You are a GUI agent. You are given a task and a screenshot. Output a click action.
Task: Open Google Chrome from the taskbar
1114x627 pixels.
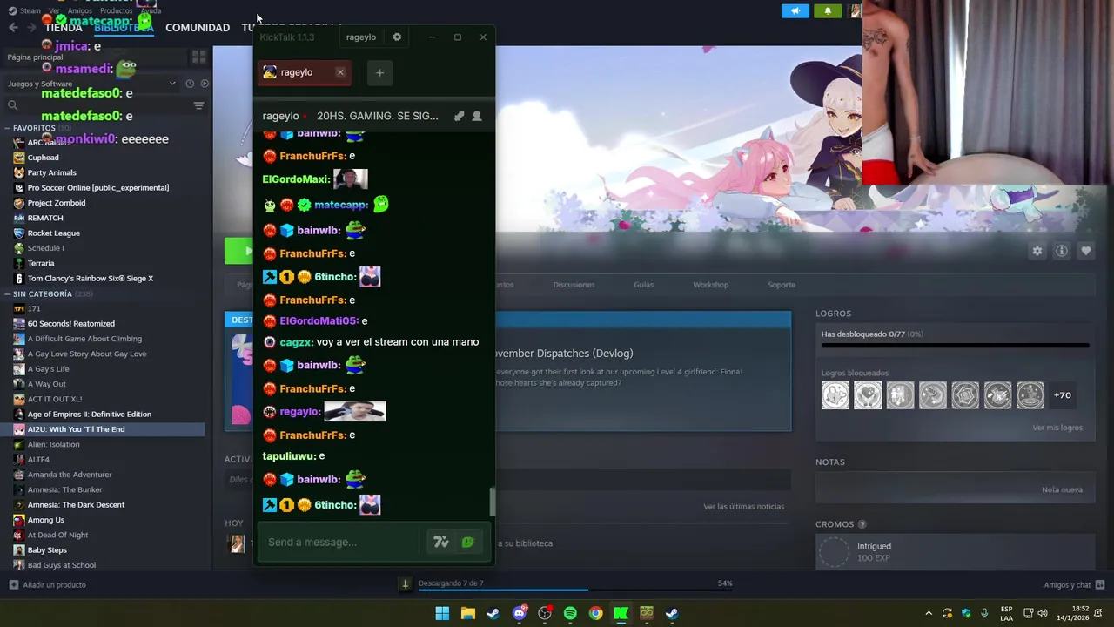595,613
